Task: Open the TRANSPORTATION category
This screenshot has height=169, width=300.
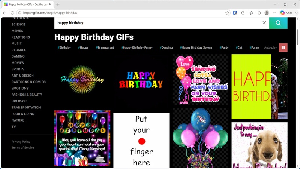Action: click(26, 107)
